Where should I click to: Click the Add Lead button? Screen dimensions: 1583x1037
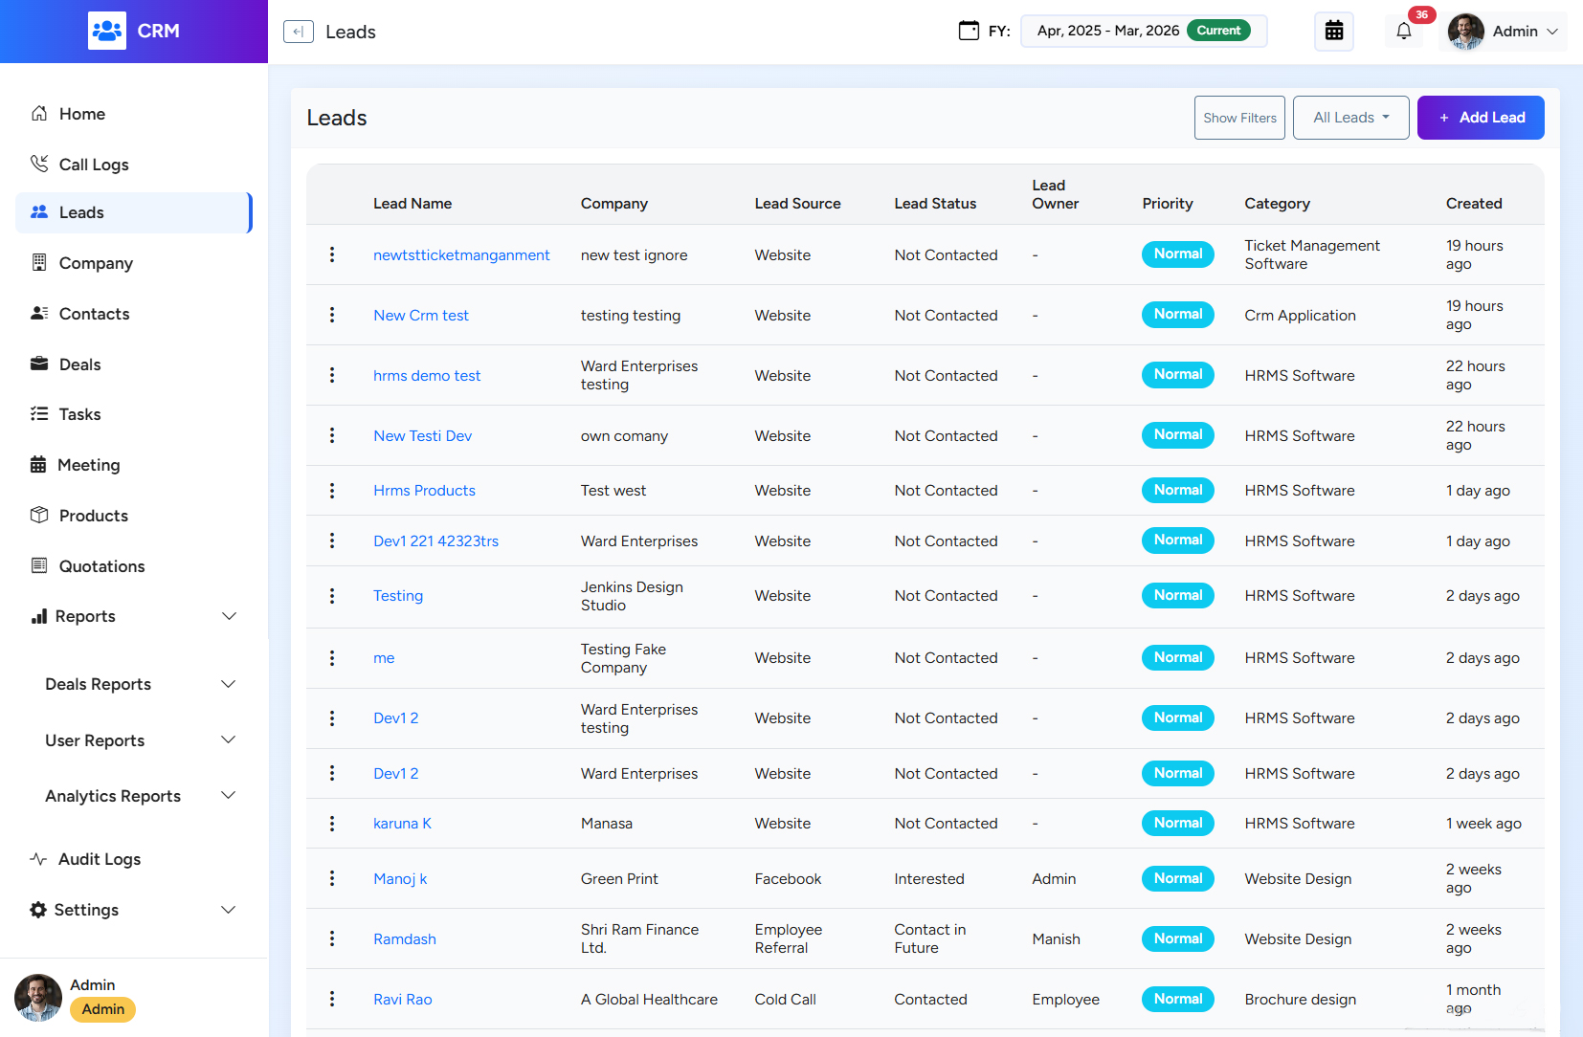point(1481,117)
